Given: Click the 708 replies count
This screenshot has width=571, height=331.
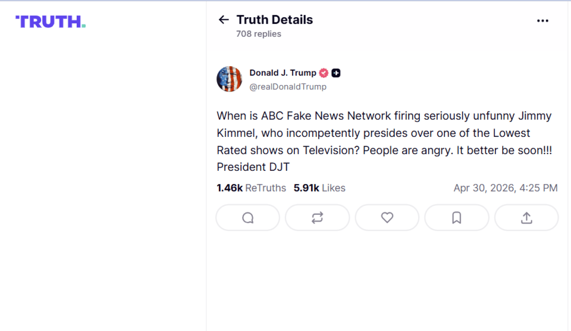Looking at the screenshot, I should click(259, 34).
